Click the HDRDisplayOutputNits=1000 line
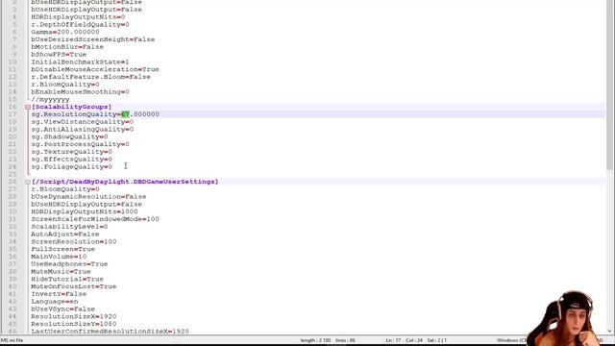 pyautogui.click(x=85, y=211)
